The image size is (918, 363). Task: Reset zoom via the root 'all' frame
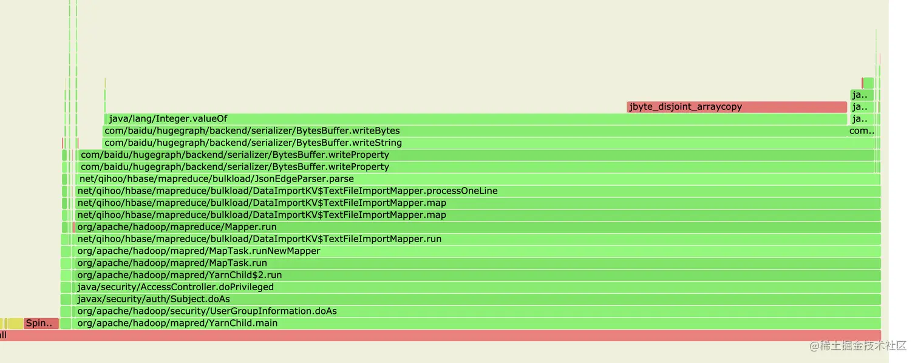(x=440, y=335)
